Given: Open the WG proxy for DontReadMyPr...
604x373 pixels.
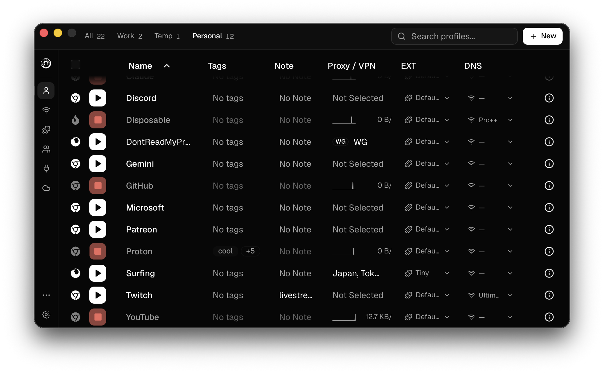Looking at the screenshot, I should pos(350,142).
